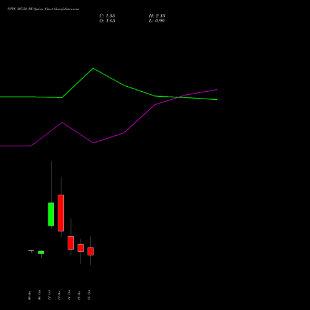Click the NTPC option chart title text
This screenshot has width=310, height=310.
tap(43, 9)
